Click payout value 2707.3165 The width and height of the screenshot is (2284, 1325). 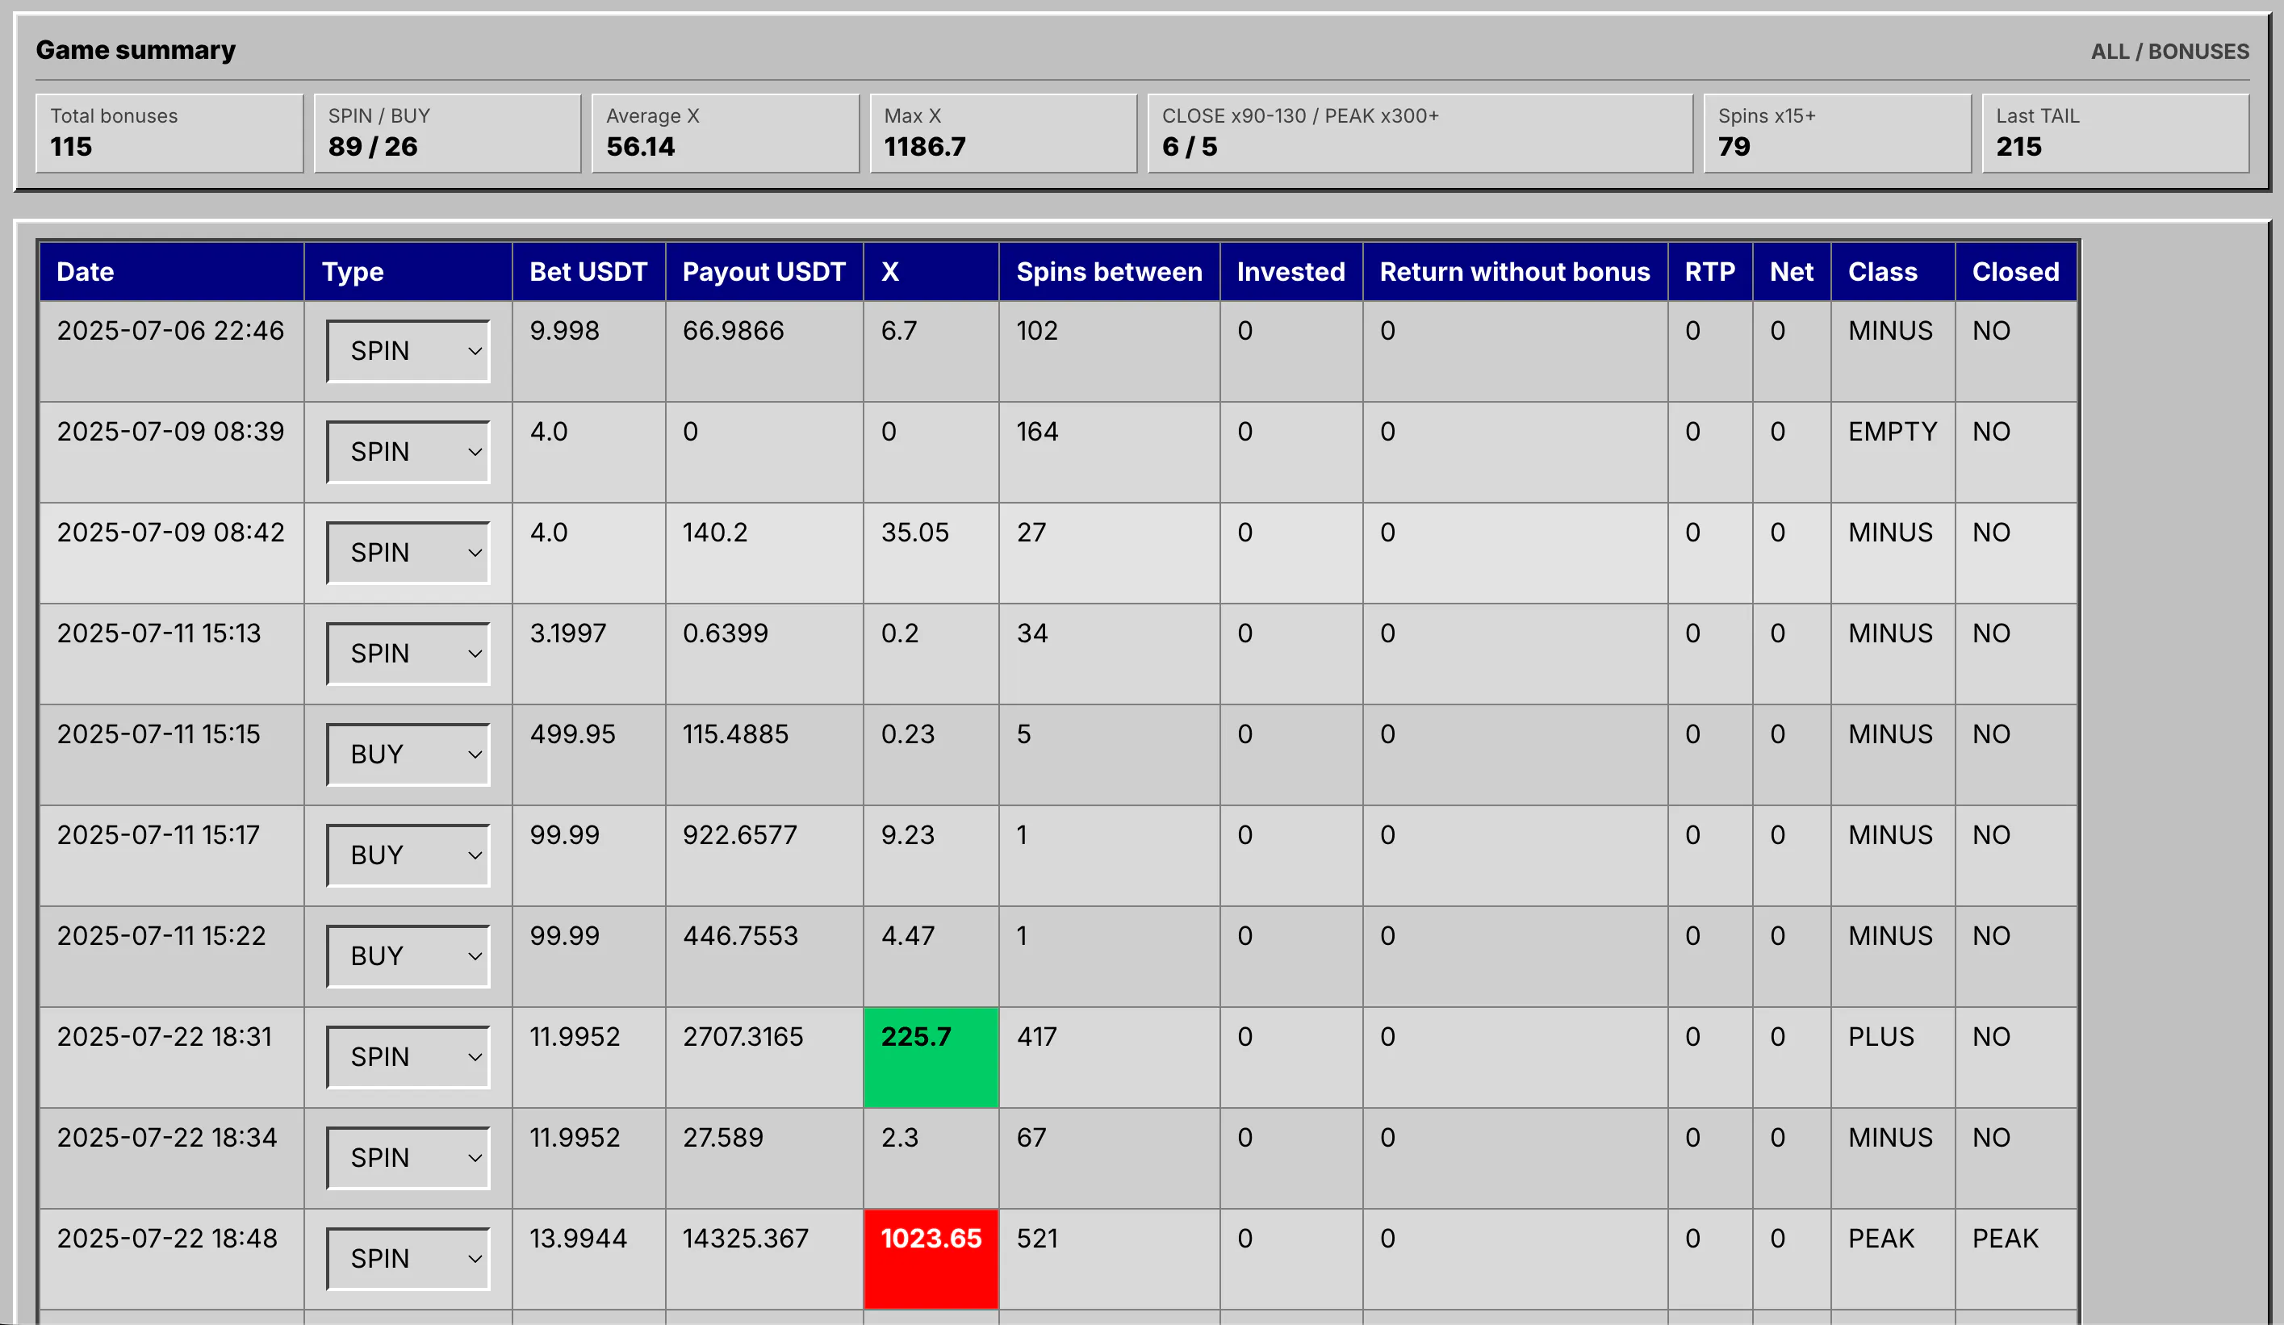pos(743,1037)
